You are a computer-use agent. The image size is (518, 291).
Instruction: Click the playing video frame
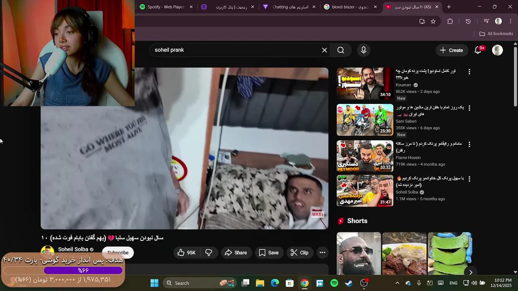185,148
